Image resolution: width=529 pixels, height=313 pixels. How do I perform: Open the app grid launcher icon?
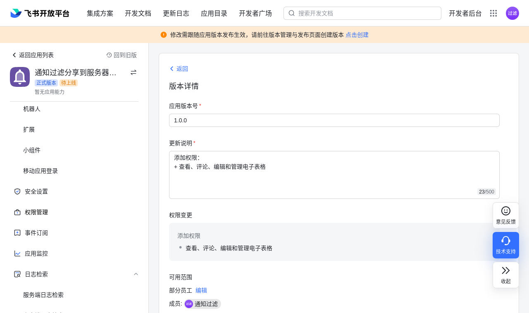pyautogui.click(x=493, y=13)
